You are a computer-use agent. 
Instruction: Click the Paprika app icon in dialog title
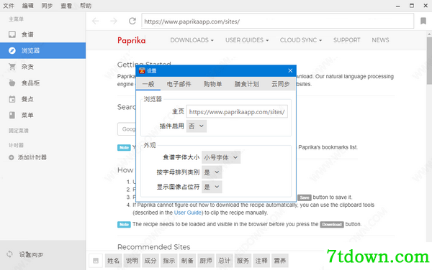(142, 71)
